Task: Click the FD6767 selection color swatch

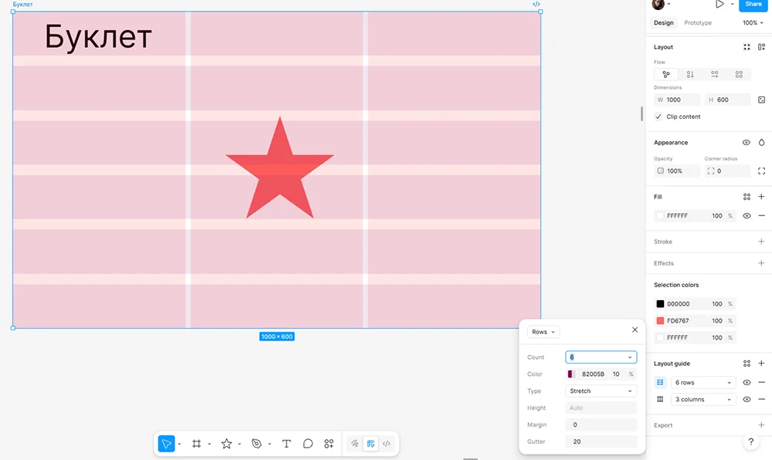Action: click(x=660, y=321)
